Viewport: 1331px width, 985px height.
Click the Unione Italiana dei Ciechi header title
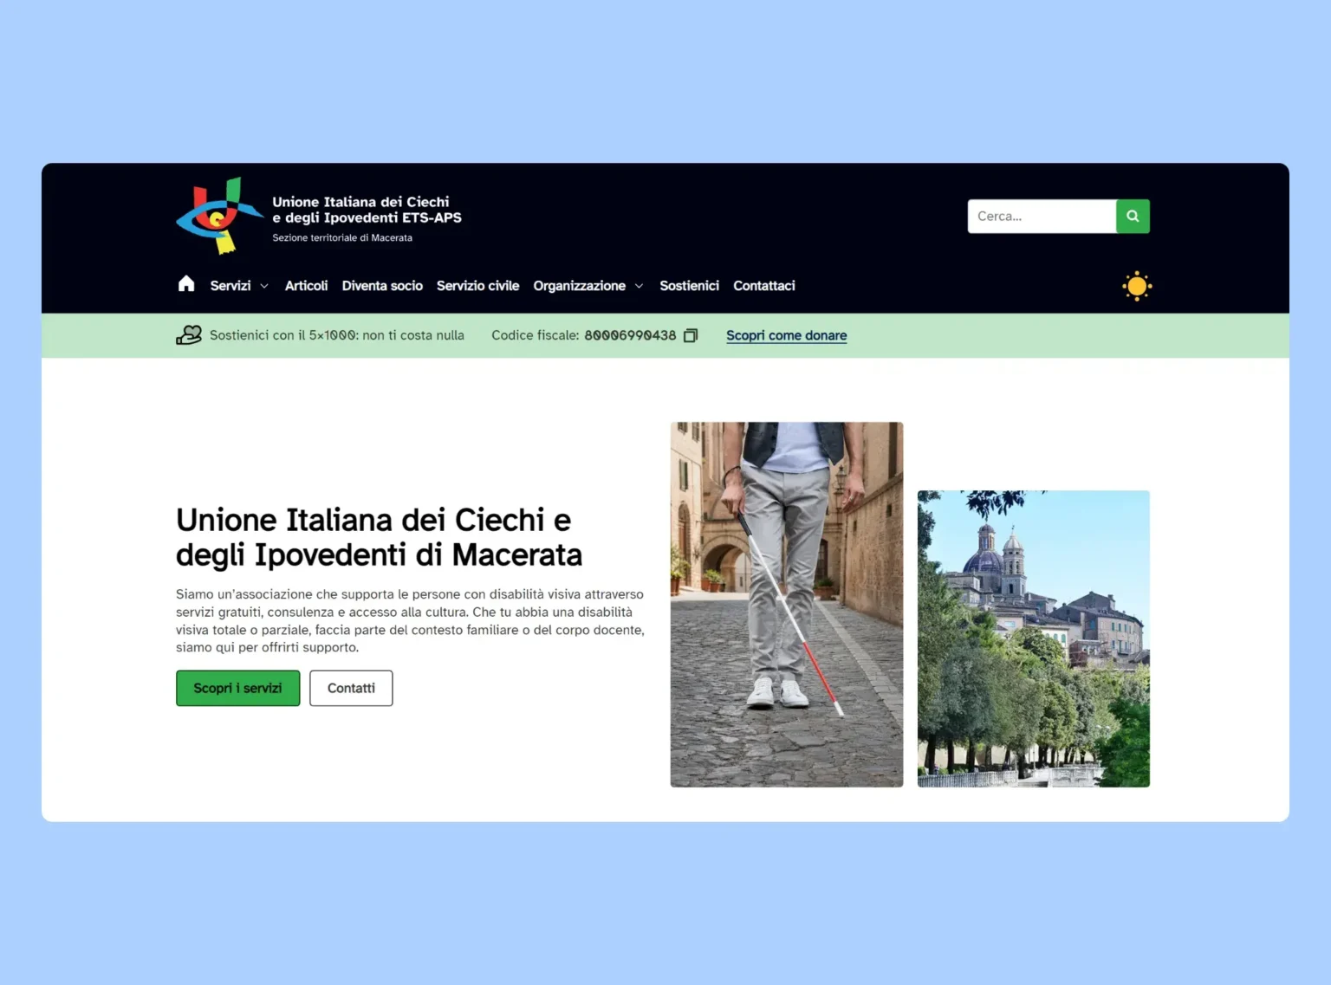click(x=367, y=210)
